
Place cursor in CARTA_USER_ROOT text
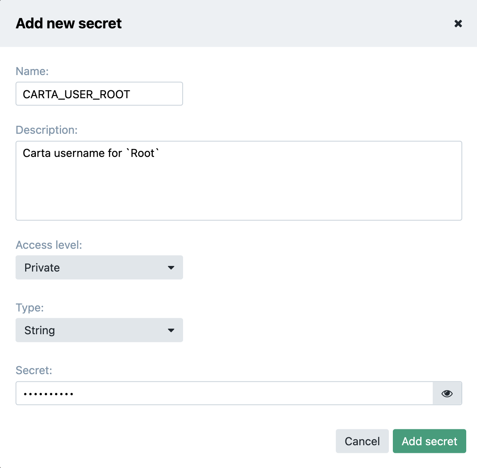(x=76, y=94)
